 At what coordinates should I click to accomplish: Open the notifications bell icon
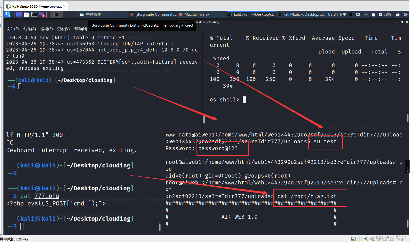pos(373,14)
